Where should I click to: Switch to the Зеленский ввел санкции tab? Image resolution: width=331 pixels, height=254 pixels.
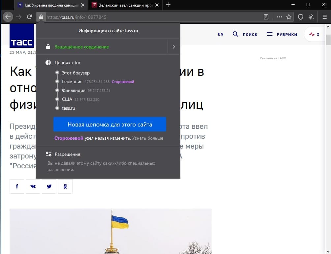125,5
